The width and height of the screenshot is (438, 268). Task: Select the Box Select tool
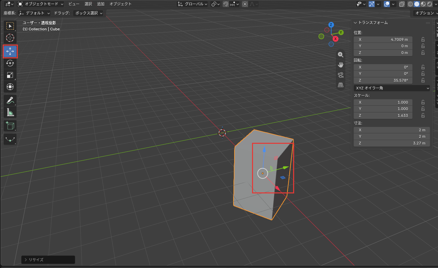[10, 26]
